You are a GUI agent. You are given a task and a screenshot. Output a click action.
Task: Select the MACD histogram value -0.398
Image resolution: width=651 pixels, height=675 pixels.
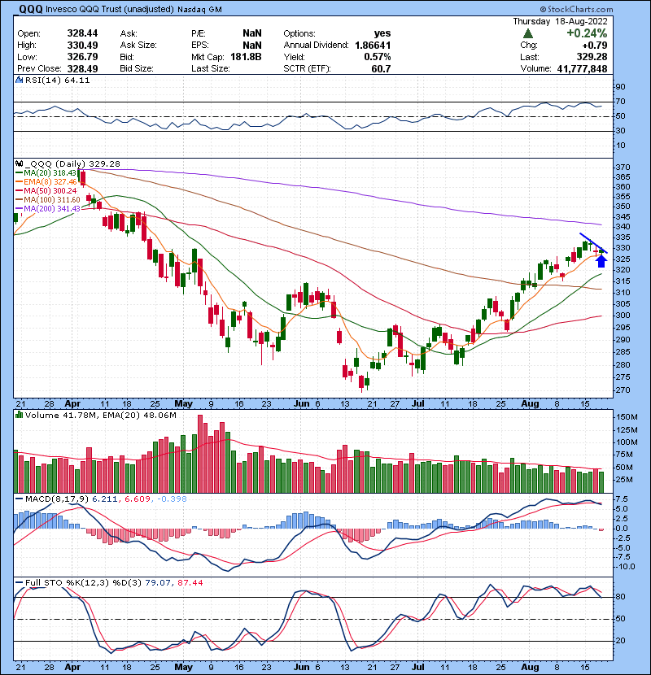[172, 499]
